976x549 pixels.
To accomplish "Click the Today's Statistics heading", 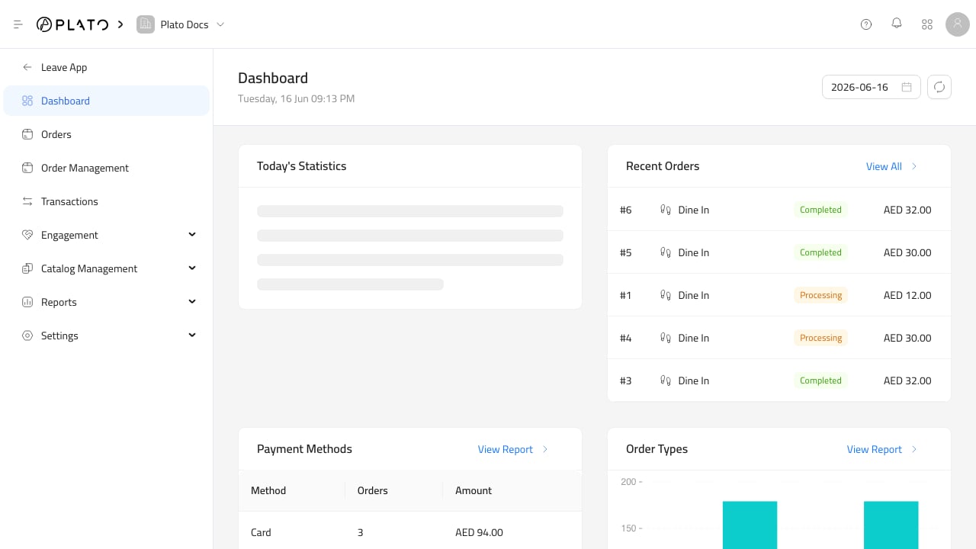I will pos(301,166).
